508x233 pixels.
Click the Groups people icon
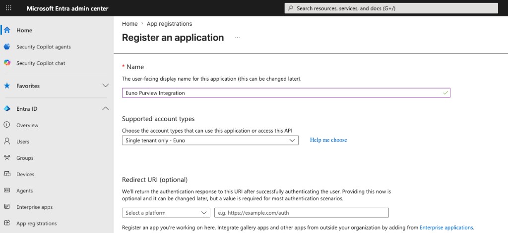point(7,158)
